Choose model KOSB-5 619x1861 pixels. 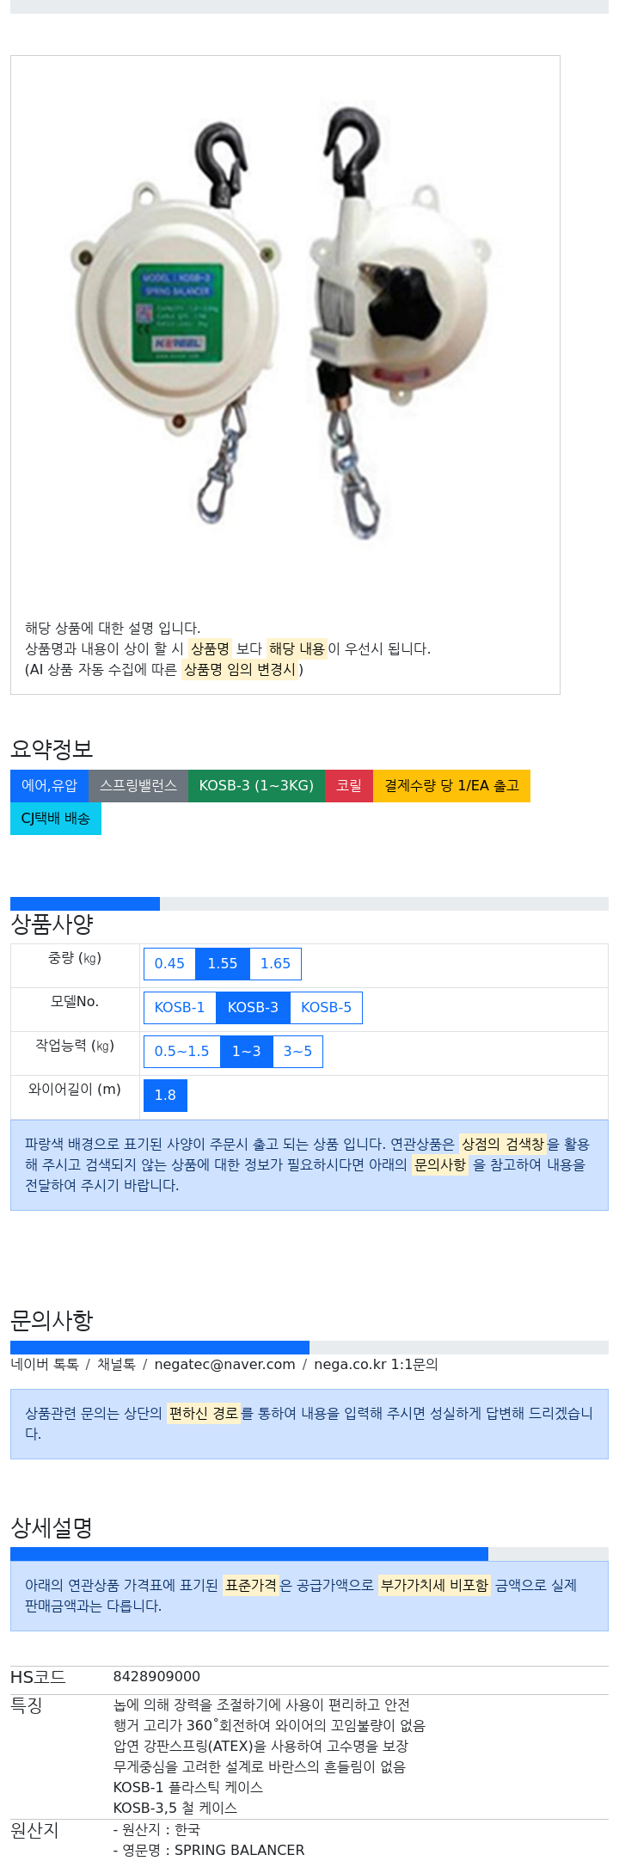pyautogui.click(x=326, y=1007)
